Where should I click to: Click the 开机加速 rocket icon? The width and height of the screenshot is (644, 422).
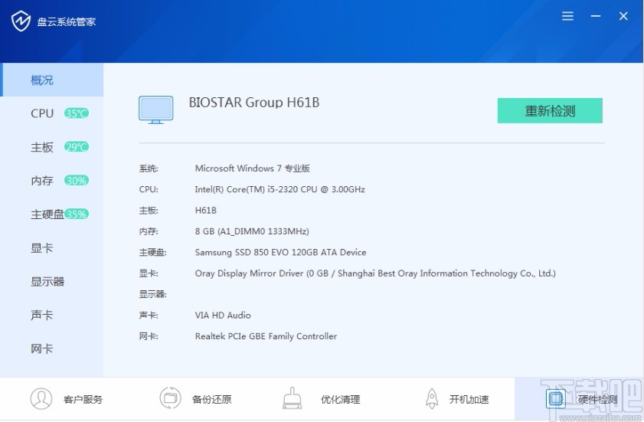click(x=432, y=398)
